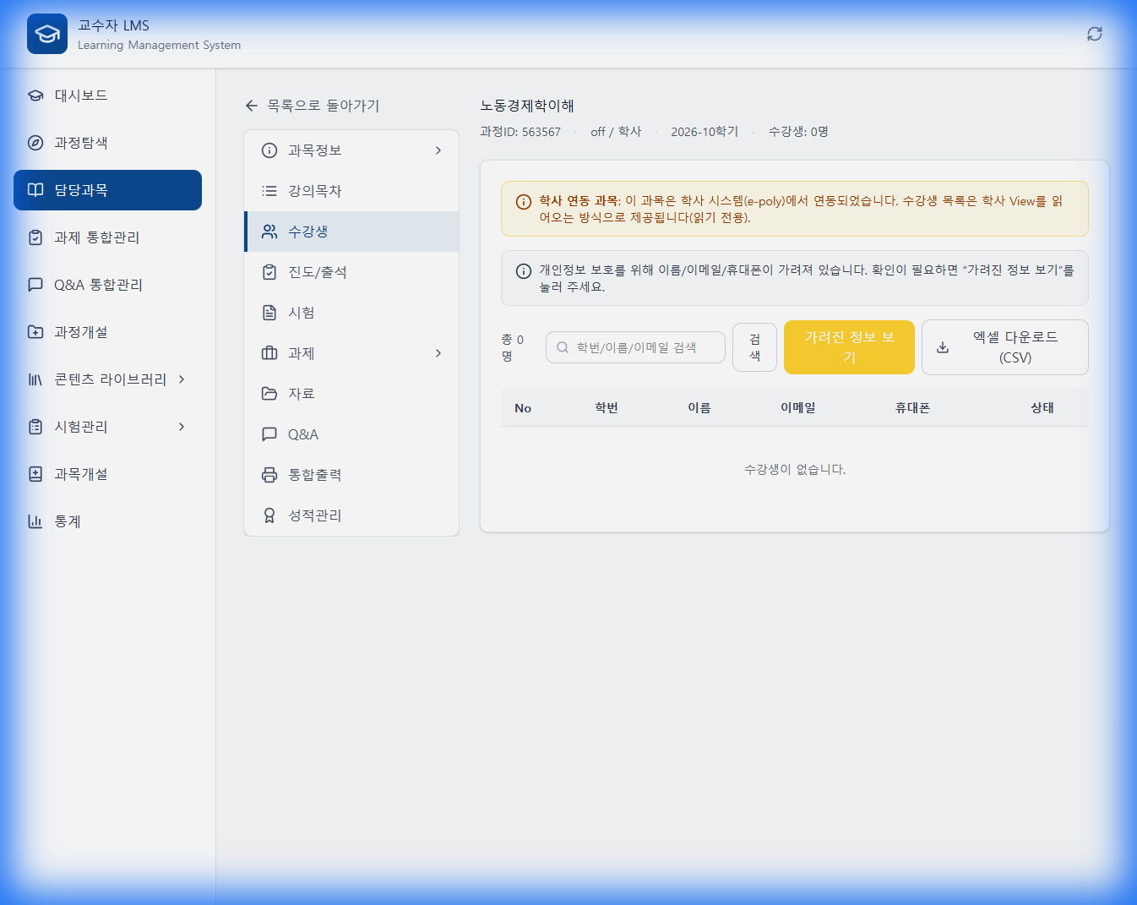Select the 성적관리 item's badge icon
The height and width of the screenshot is (905, 1137).
[269, 515]
